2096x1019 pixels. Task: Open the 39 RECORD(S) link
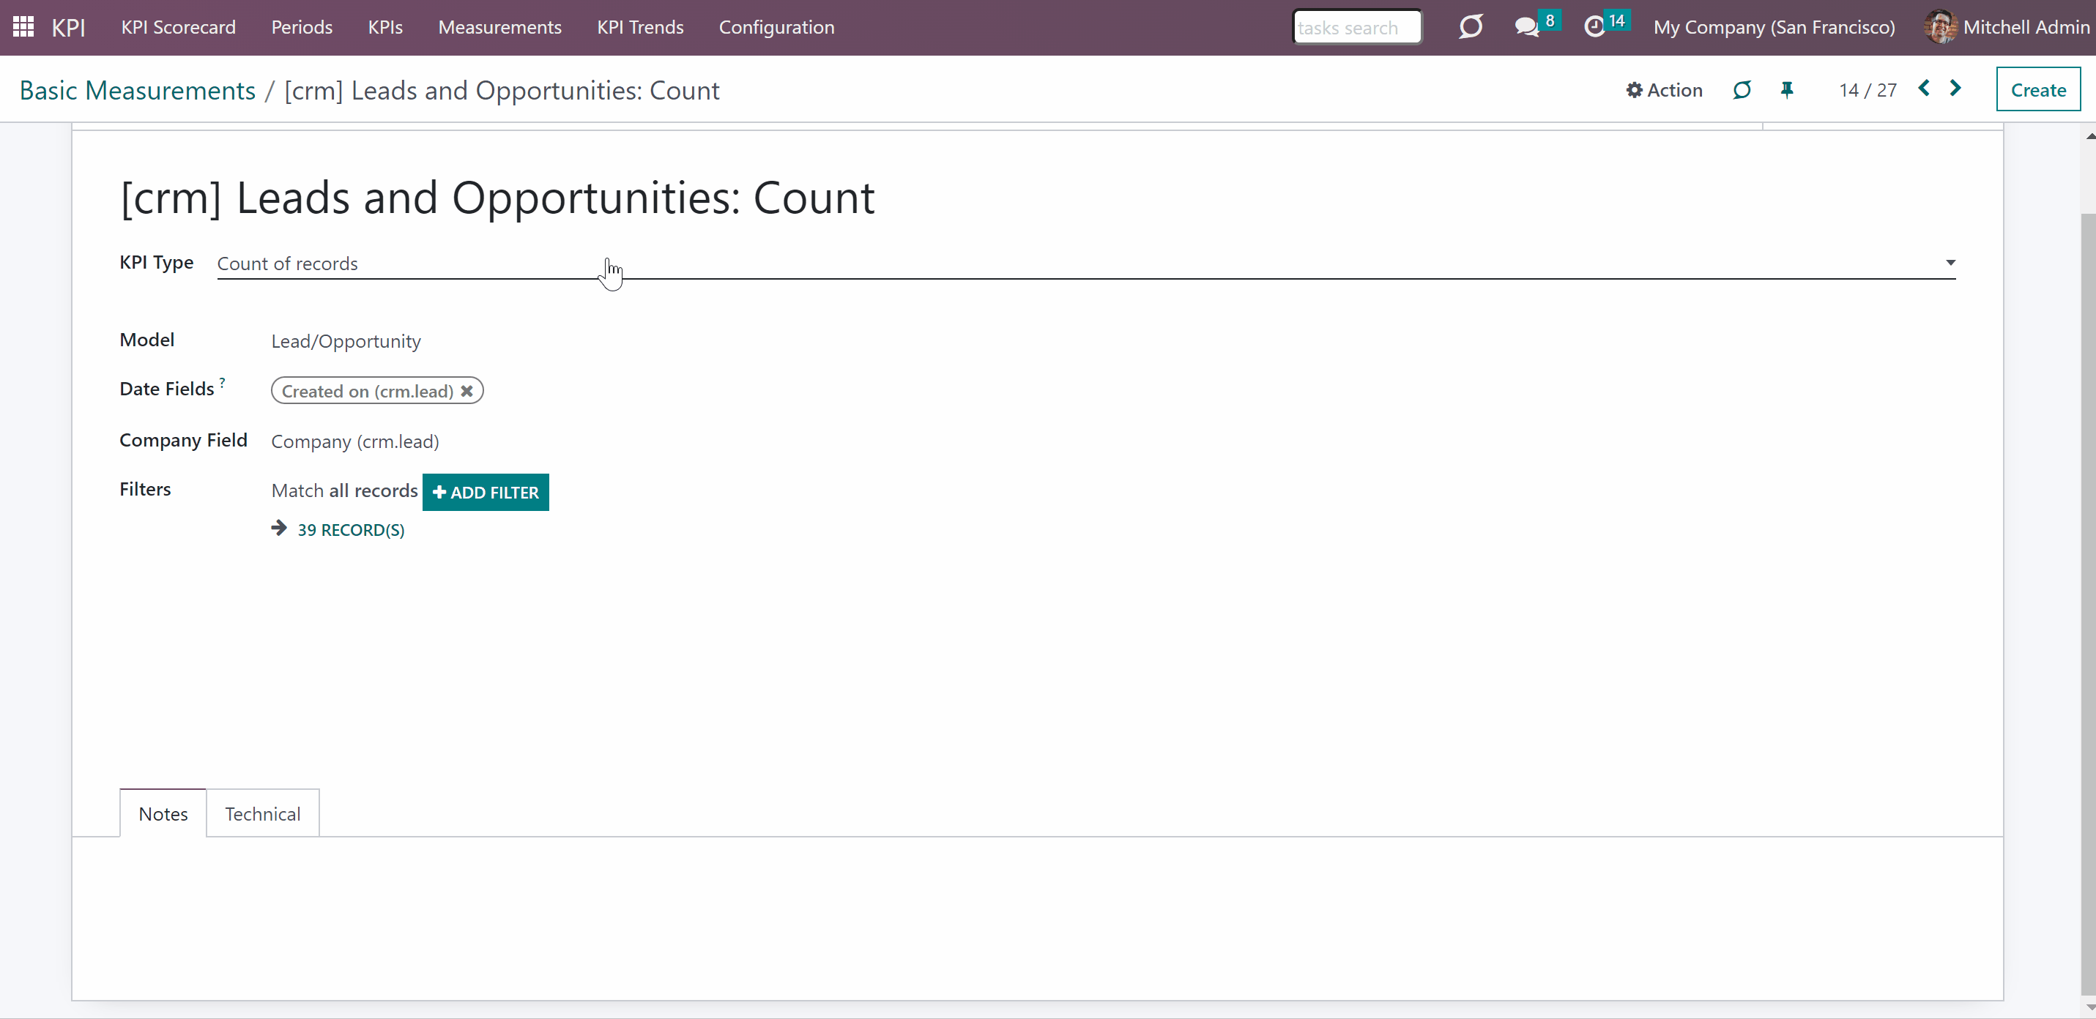351,529
